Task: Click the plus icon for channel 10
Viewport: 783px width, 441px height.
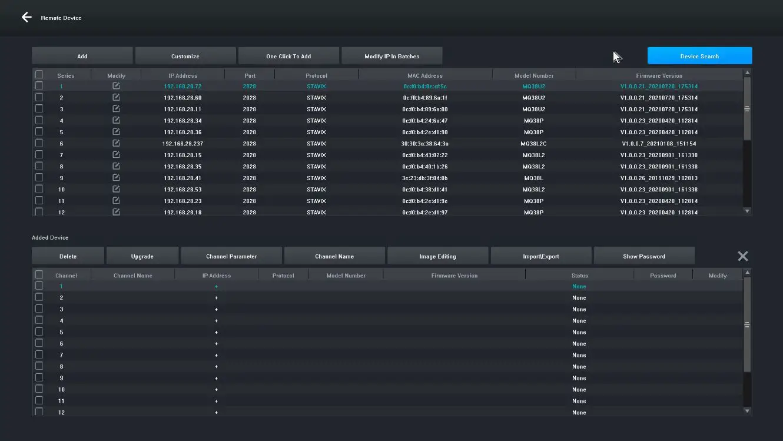Action: pos(217,390)
